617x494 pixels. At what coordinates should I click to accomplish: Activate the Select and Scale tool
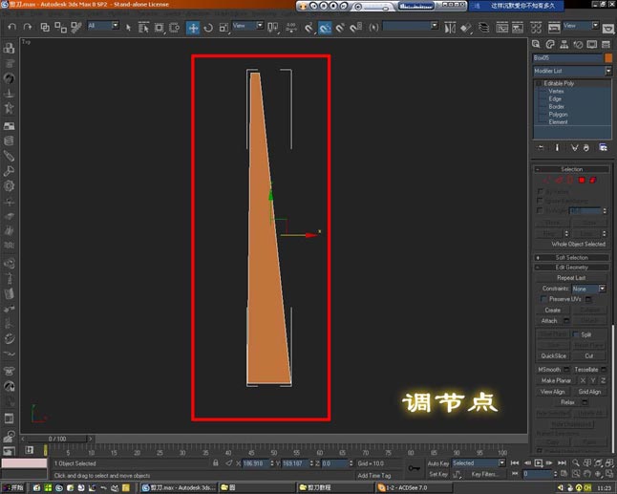coord(223,28)
